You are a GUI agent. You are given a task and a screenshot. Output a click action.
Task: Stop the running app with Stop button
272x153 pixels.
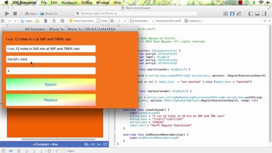pyautogui.click(x=15, y=14)
